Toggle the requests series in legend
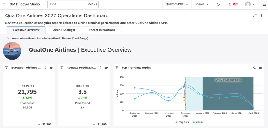Image resolution: width=268 pixels, height=128 pixels. [182, 122]
